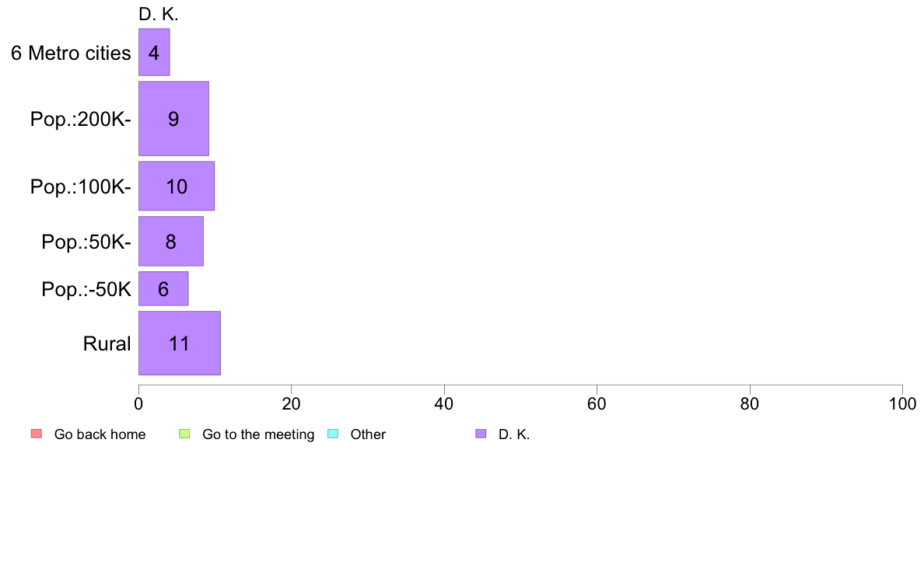
Task: Click the cyan Other legend swatch
Action: coord(333,434)
